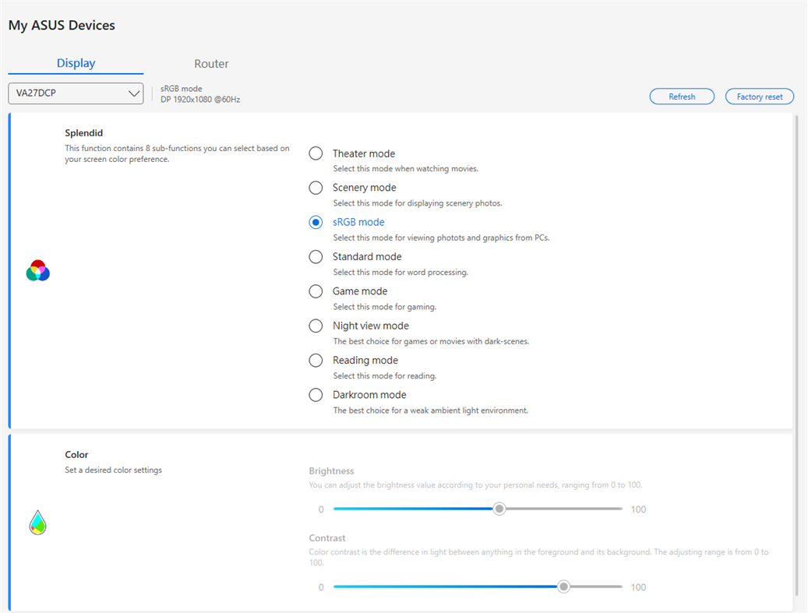The height and width of the screenshot is (613, 808).
Task: Enable Standard mode for word processing
Action: (x=316, y=256)
